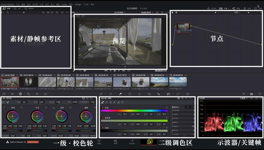Jump to last frame transport button

point(124,71)
